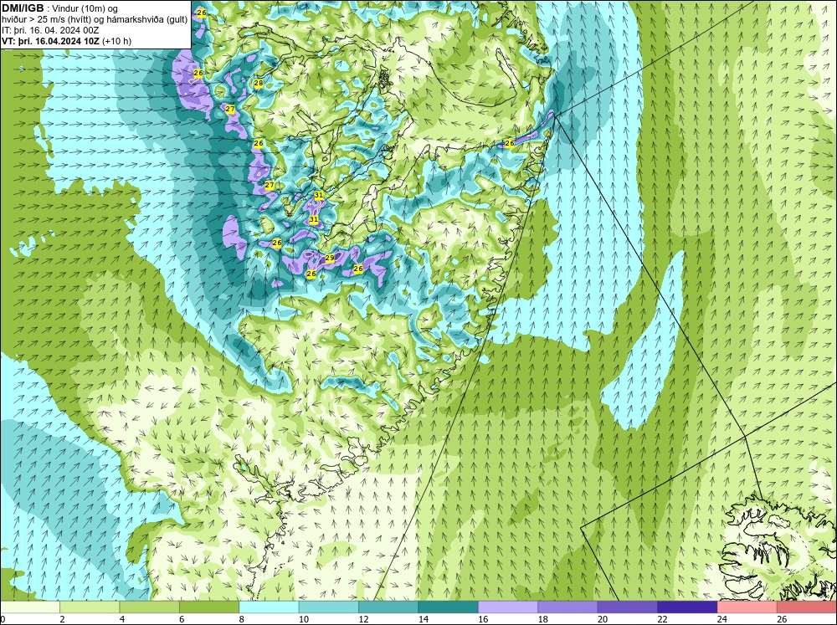Pick the 10–12 m/s turquoise legend swatch
Image resolution: width=837 pixels, height=625 pixels.
(x=329, y=607)
